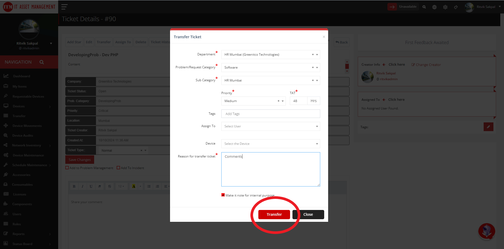Open Requestable Devices in sidebar
The image size is (504, 249).
click(28, 97)
